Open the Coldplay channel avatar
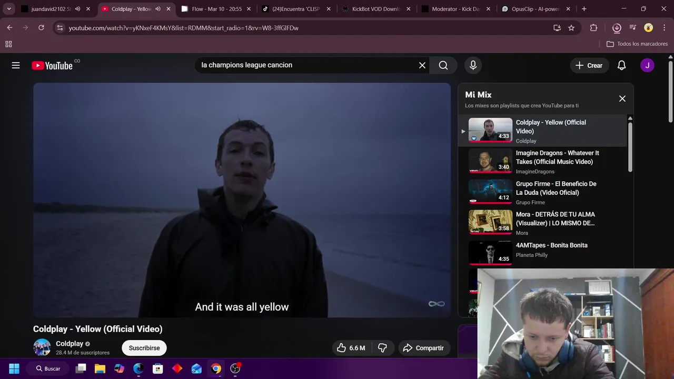Viewport: 674px width, 379px height. [42, 347]
